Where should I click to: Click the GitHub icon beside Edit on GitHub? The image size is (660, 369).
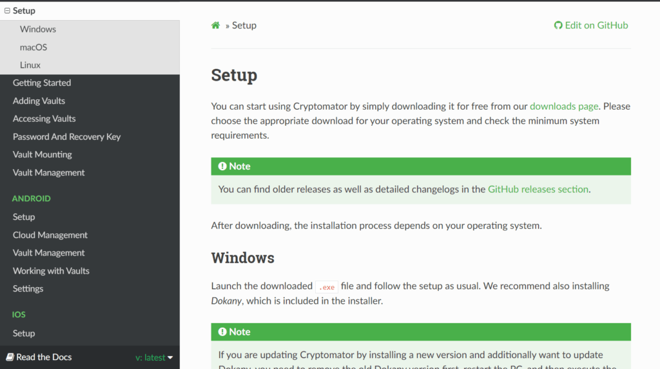click(x=558, y=25)
